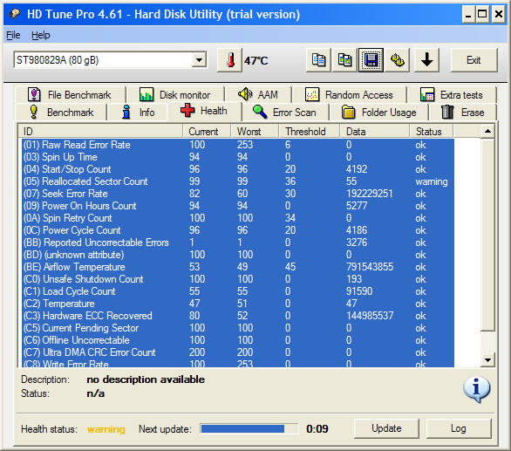Click the vertical scrollbar thumb
This screenshot has height=451, width=511.
tap(487, 235)
